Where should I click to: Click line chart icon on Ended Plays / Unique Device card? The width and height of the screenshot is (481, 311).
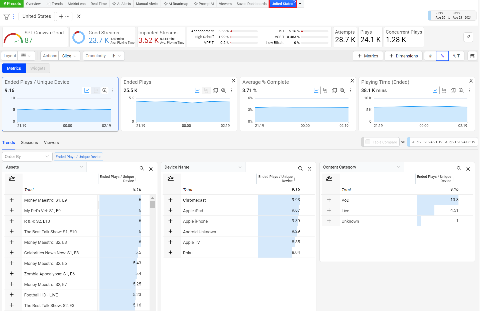tap(87, 91)
